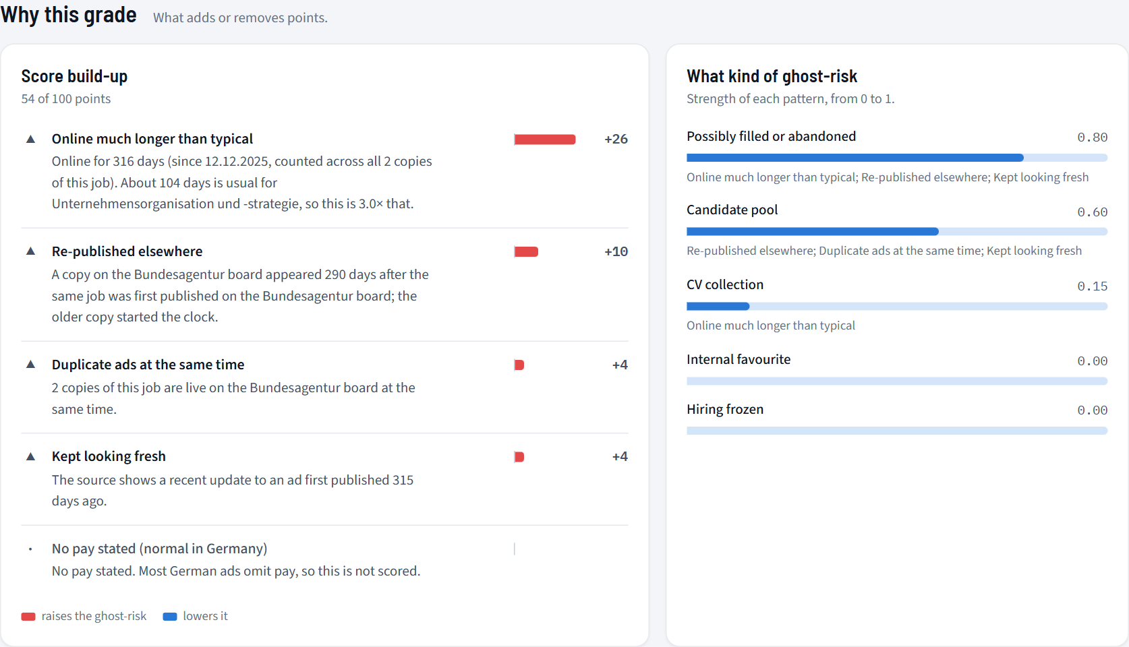Click the 'Hiring frozen' label
1129x647 pixels.
(x=725, y=410)
